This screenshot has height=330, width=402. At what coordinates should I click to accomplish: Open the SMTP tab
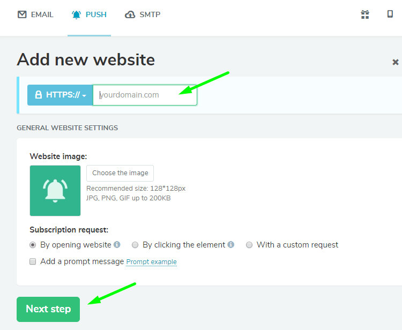pos(143,14)
